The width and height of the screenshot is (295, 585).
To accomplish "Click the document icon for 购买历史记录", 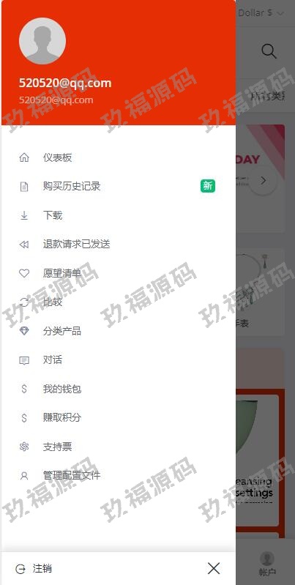I will (24, 187).
